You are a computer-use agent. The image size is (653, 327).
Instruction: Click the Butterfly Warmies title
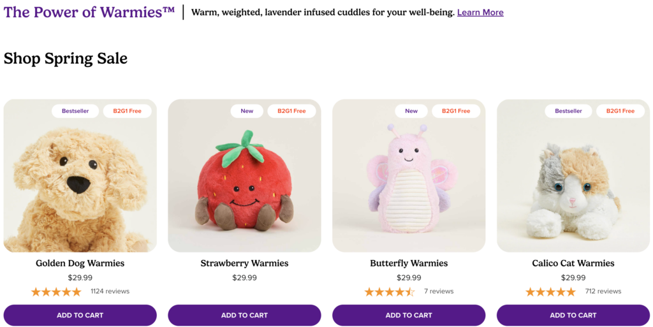pos(409,263)
